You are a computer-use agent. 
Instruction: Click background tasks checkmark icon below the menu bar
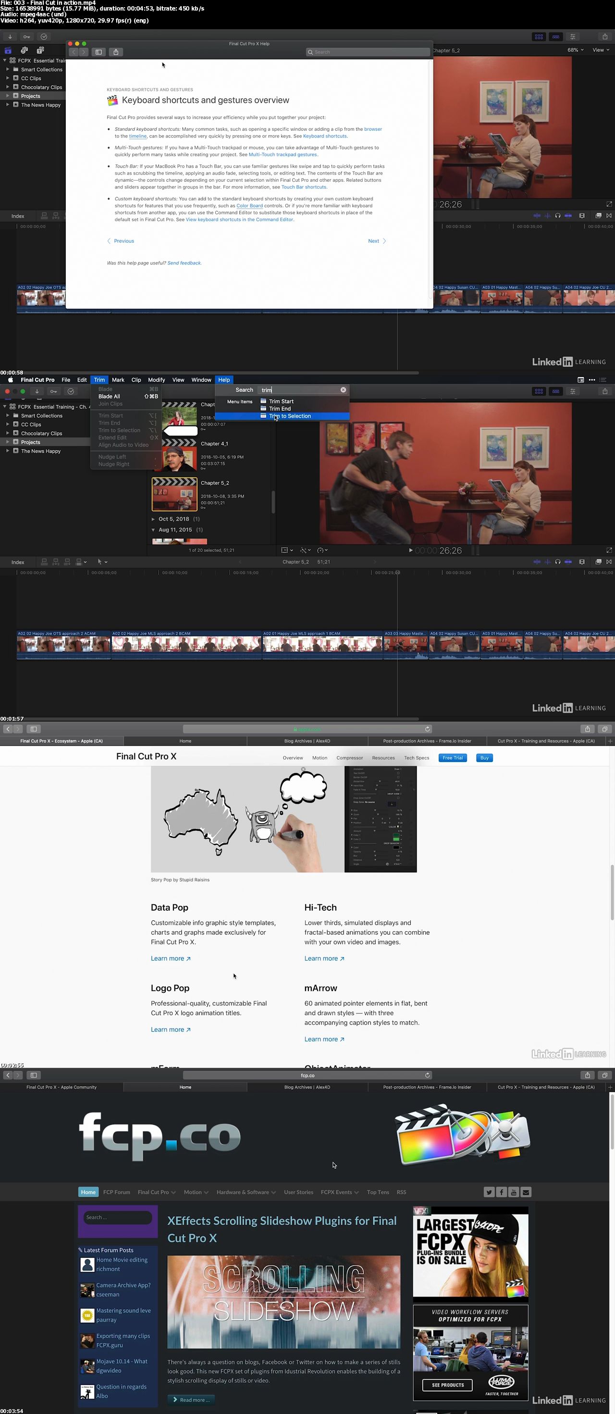(x=71, y=391)
